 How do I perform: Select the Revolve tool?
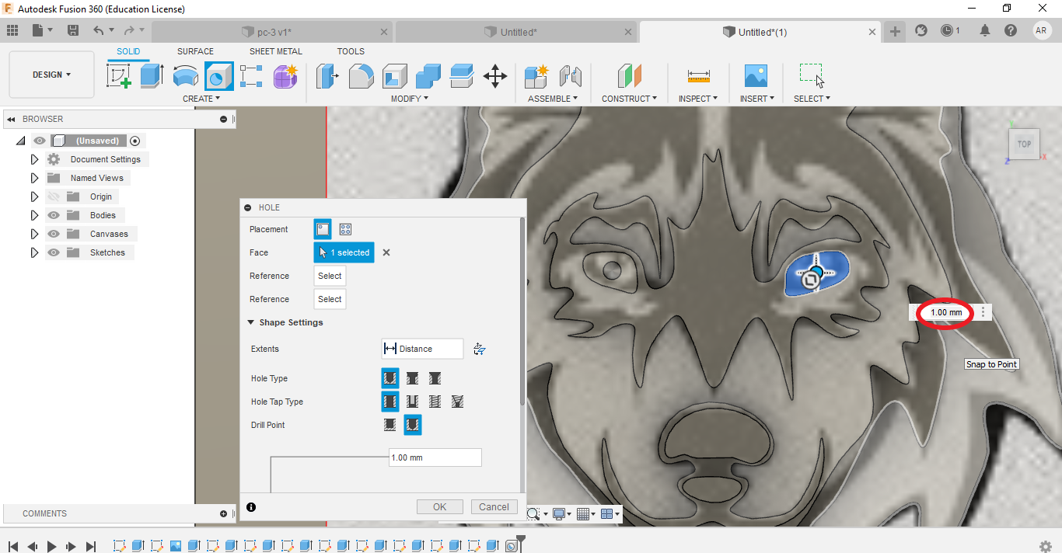[x=185, y=76]
